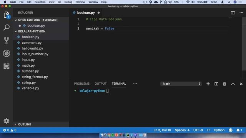Image resolution: width=246 pixels, height=138 pixels.
Task: Open notifications bell in status bar
Action: click(239, 130)
